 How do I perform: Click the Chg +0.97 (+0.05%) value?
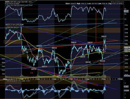[115, 4]
